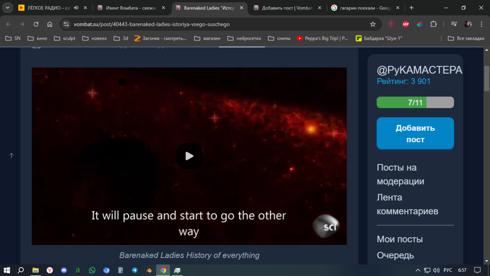
Task: Click the address bar URL
Action: tap(151, 24)
